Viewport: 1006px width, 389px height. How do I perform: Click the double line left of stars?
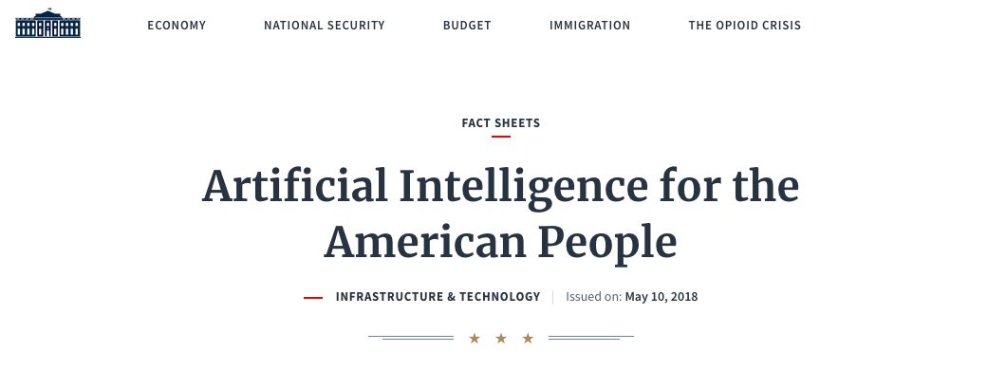click(411, 338)
